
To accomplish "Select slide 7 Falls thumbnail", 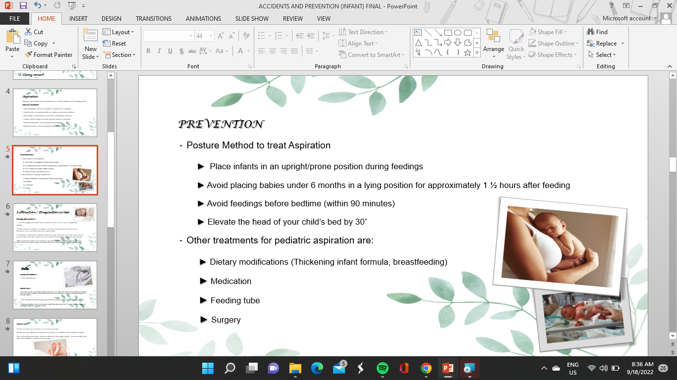I will tap(55, 285).
